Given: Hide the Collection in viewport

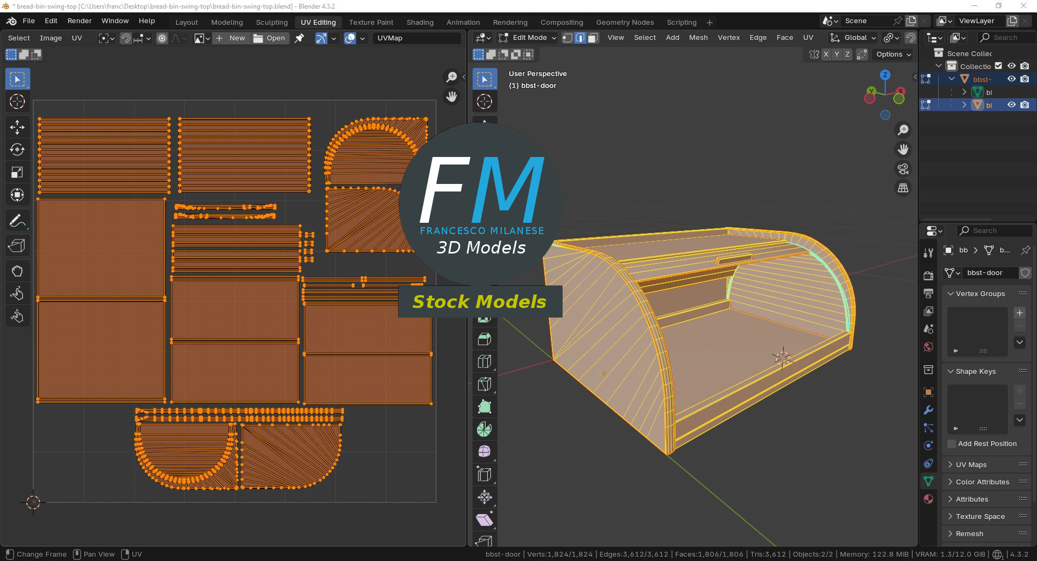Looking at the screenshot, I should coord(1012,66).
